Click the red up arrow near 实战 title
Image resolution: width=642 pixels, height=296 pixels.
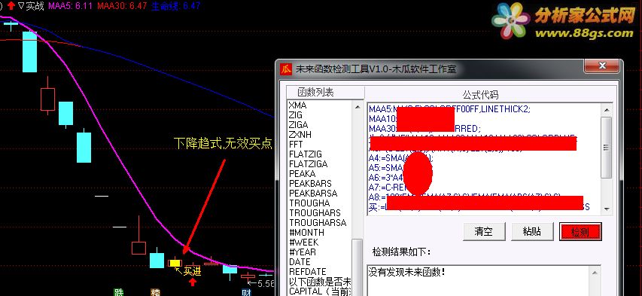(x=11, y=6)
